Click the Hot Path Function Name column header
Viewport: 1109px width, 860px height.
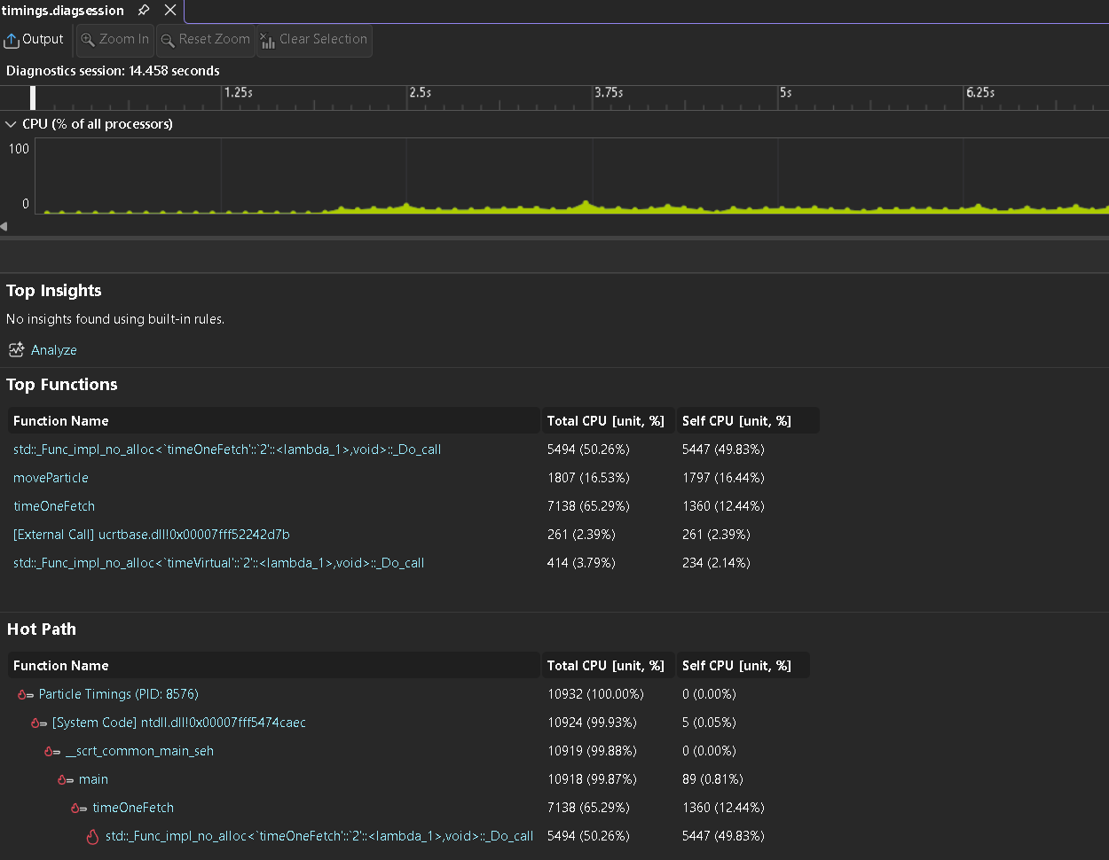pyautogui.click(x=274, y=666)
